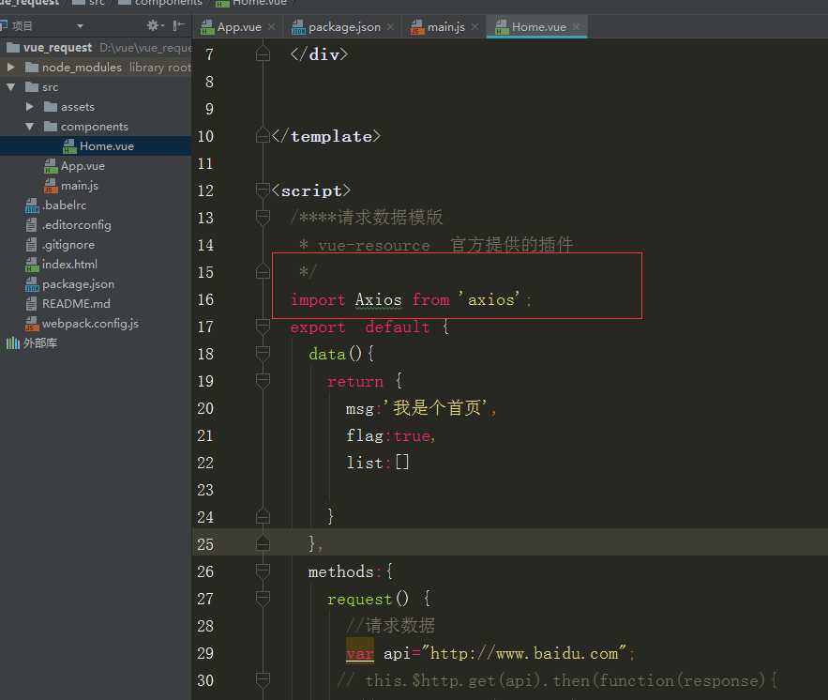Fold the script tag at line 12
The height and width of the screenshot is (700, 828).
(263, 190)
